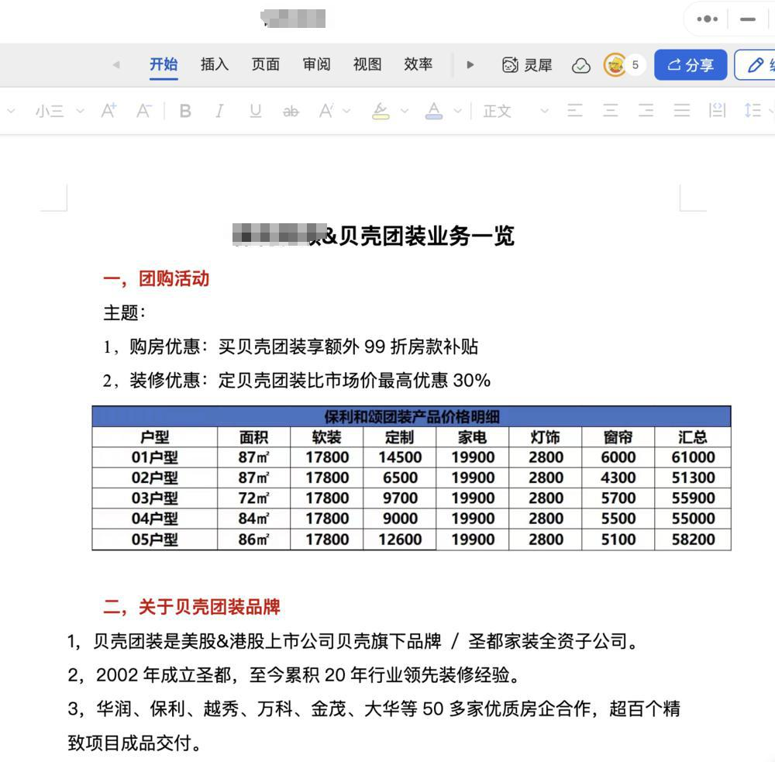This screenshot has height=762, width=775.
Task: Click the pencil edit-mode button
Action: (755, 65)
